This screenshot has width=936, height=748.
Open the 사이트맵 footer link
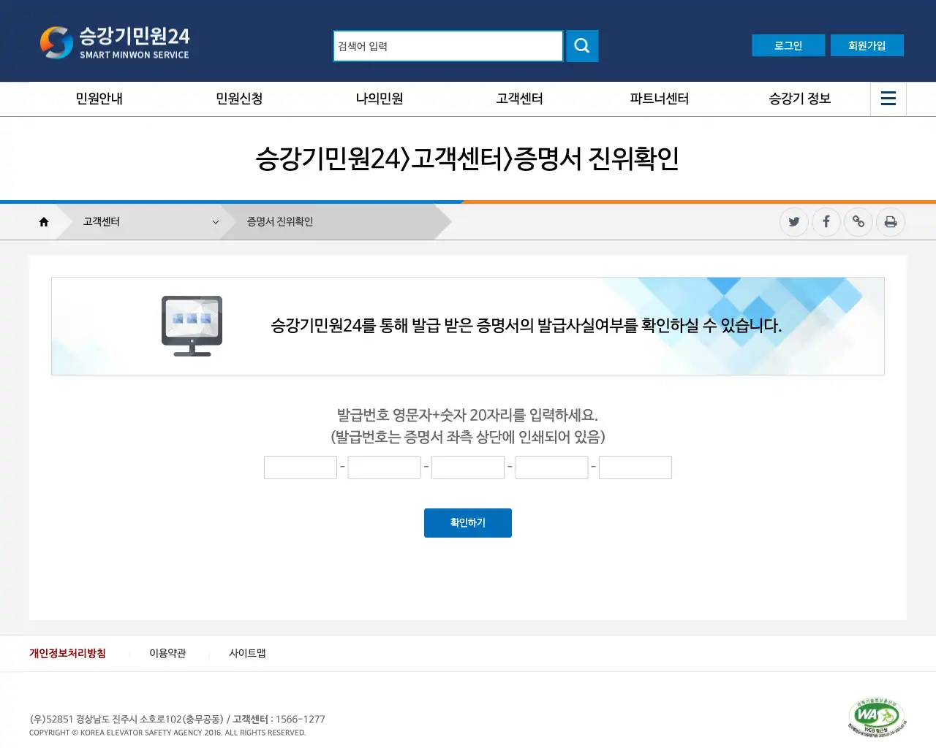[247, 653]
